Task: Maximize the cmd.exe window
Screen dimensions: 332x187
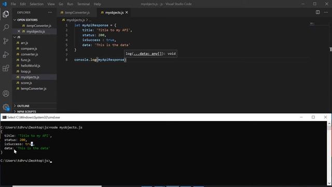Action: pyautogui.click(x=313, y=117)
